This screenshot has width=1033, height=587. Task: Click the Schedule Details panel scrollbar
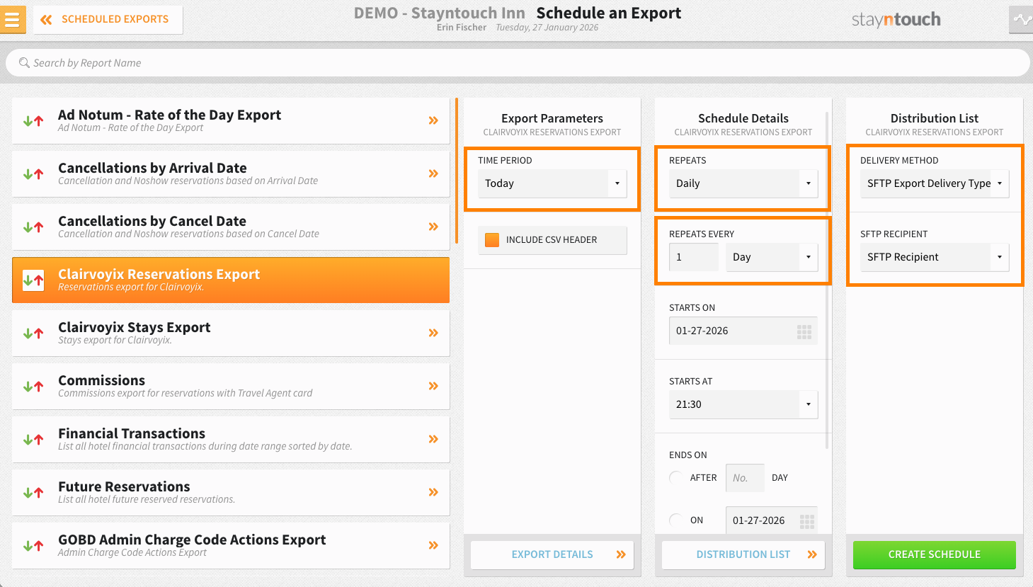(827, 280)
